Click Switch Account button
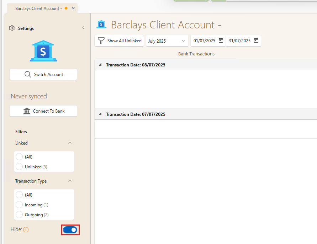This screenshot has width=317, height=244. point(43,75)
